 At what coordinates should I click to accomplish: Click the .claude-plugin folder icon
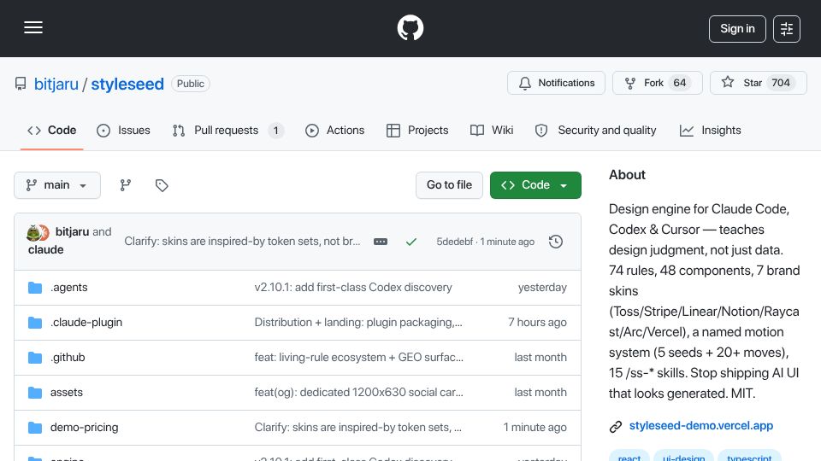coord(35,323)
